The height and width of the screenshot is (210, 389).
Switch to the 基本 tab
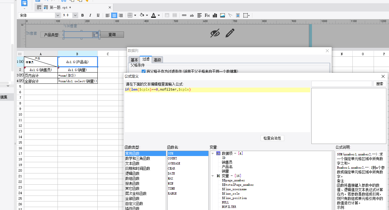134,60
